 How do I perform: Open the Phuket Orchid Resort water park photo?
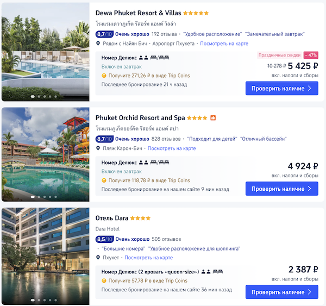[x=46, y=154]
